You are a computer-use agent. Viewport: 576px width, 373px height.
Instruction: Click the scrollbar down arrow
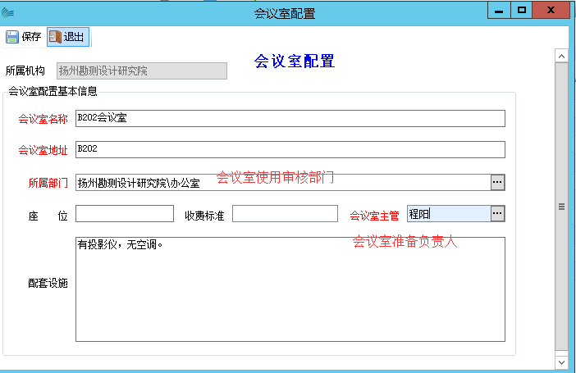pos(561,362)
